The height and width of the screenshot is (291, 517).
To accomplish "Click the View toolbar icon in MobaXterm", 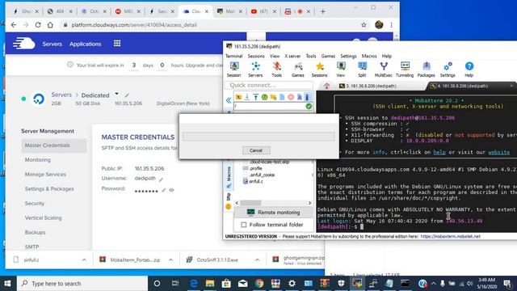I will pos(341,70).
